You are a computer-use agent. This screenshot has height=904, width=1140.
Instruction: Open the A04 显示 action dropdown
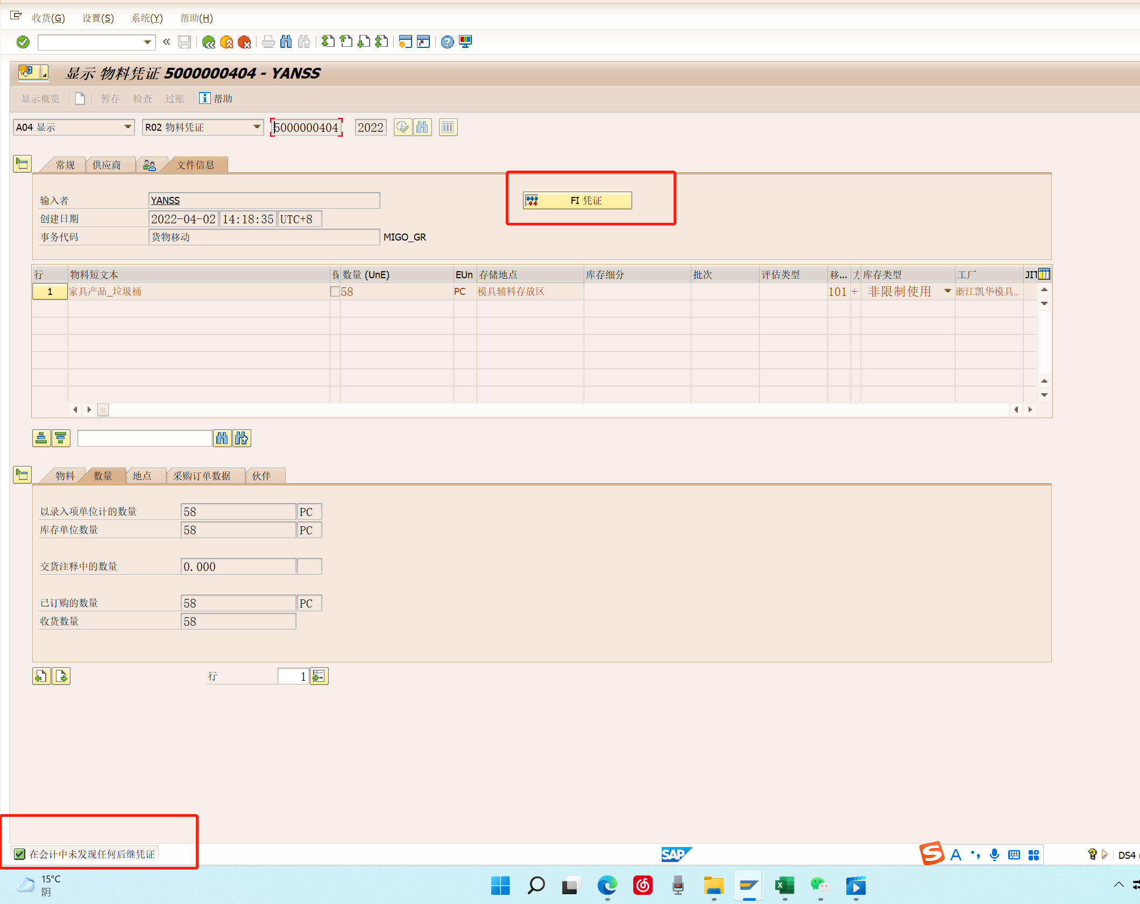pos(128,128)
